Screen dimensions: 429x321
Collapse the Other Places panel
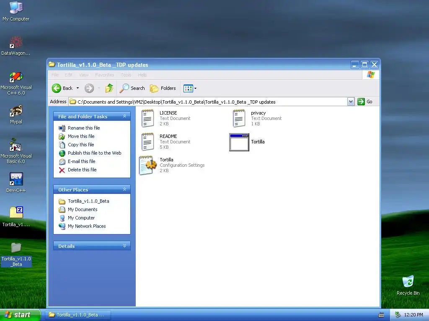click(124, 189)
